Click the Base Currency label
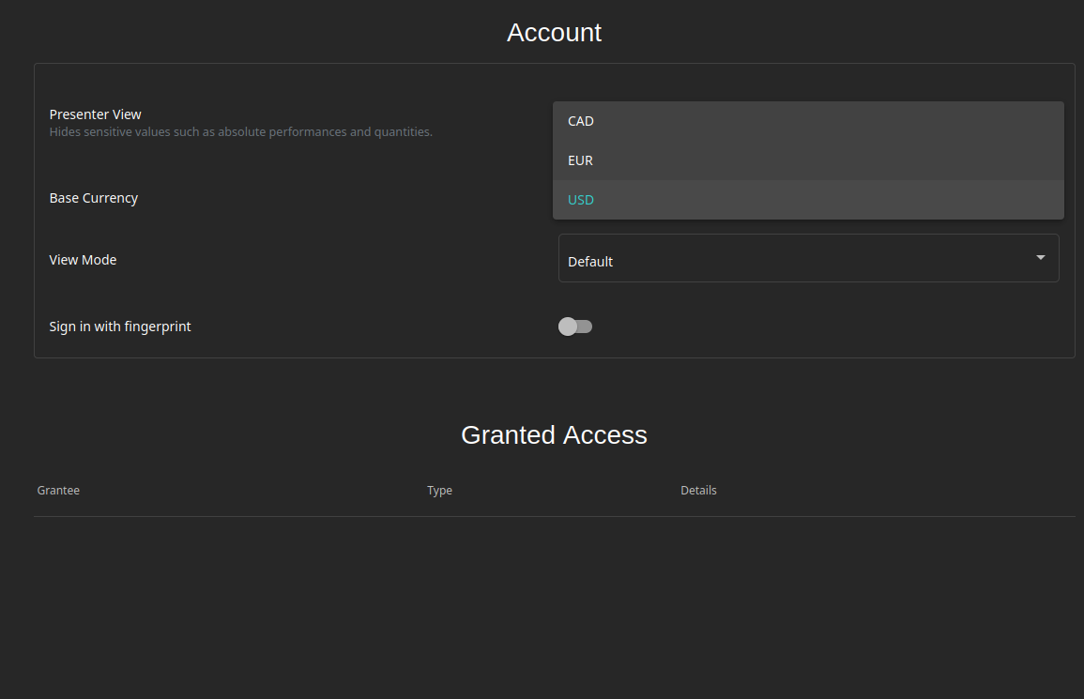The image size is (1084, 699). (x=93, y=197)
